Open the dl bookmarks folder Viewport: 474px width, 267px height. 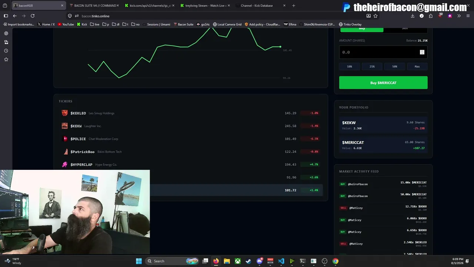coord(116,24)
